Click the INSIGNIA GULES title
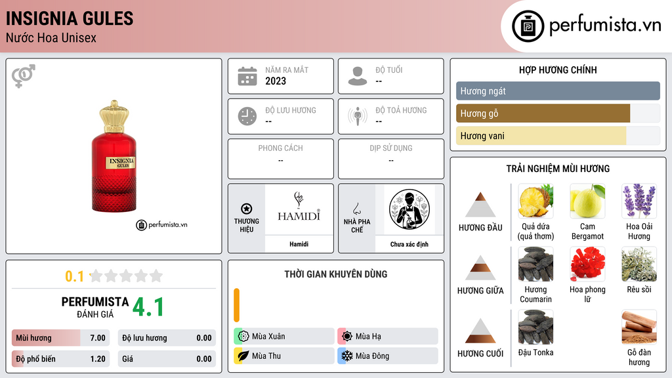This screenshot has width=672, height=378. tap(70, 18)
